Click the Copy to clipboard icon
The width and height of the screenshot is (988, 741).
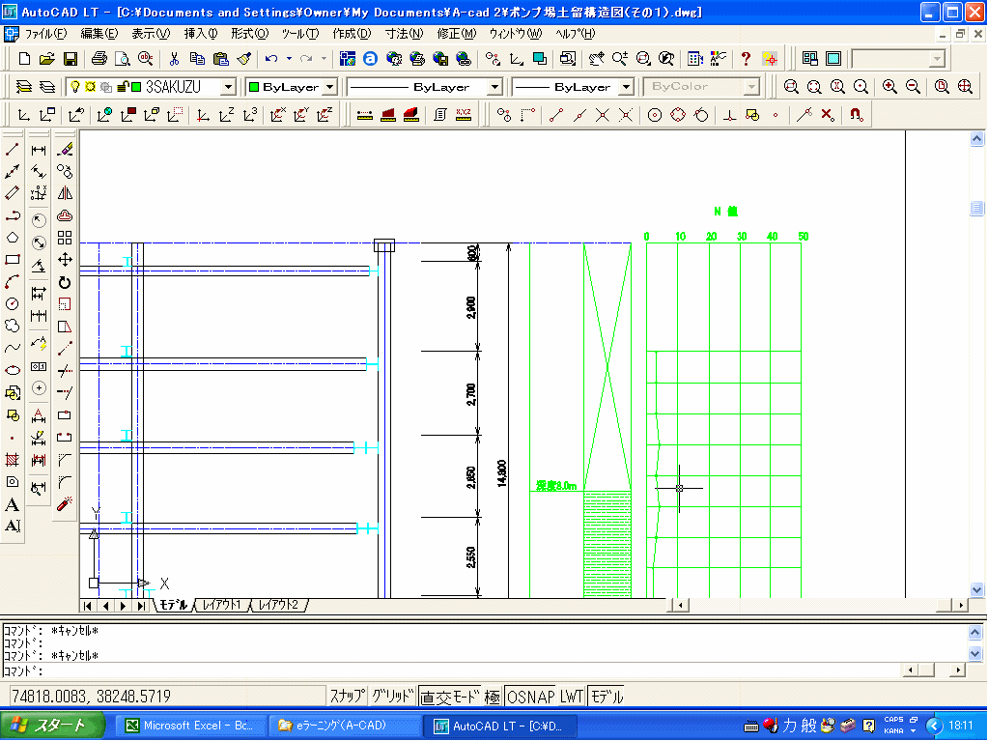197,59
